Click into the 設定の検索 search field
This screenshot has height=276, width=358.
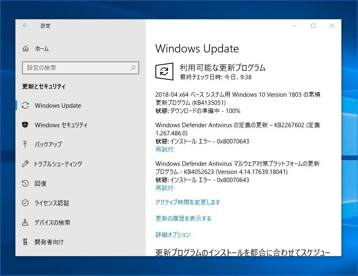[x=81, y=68]
